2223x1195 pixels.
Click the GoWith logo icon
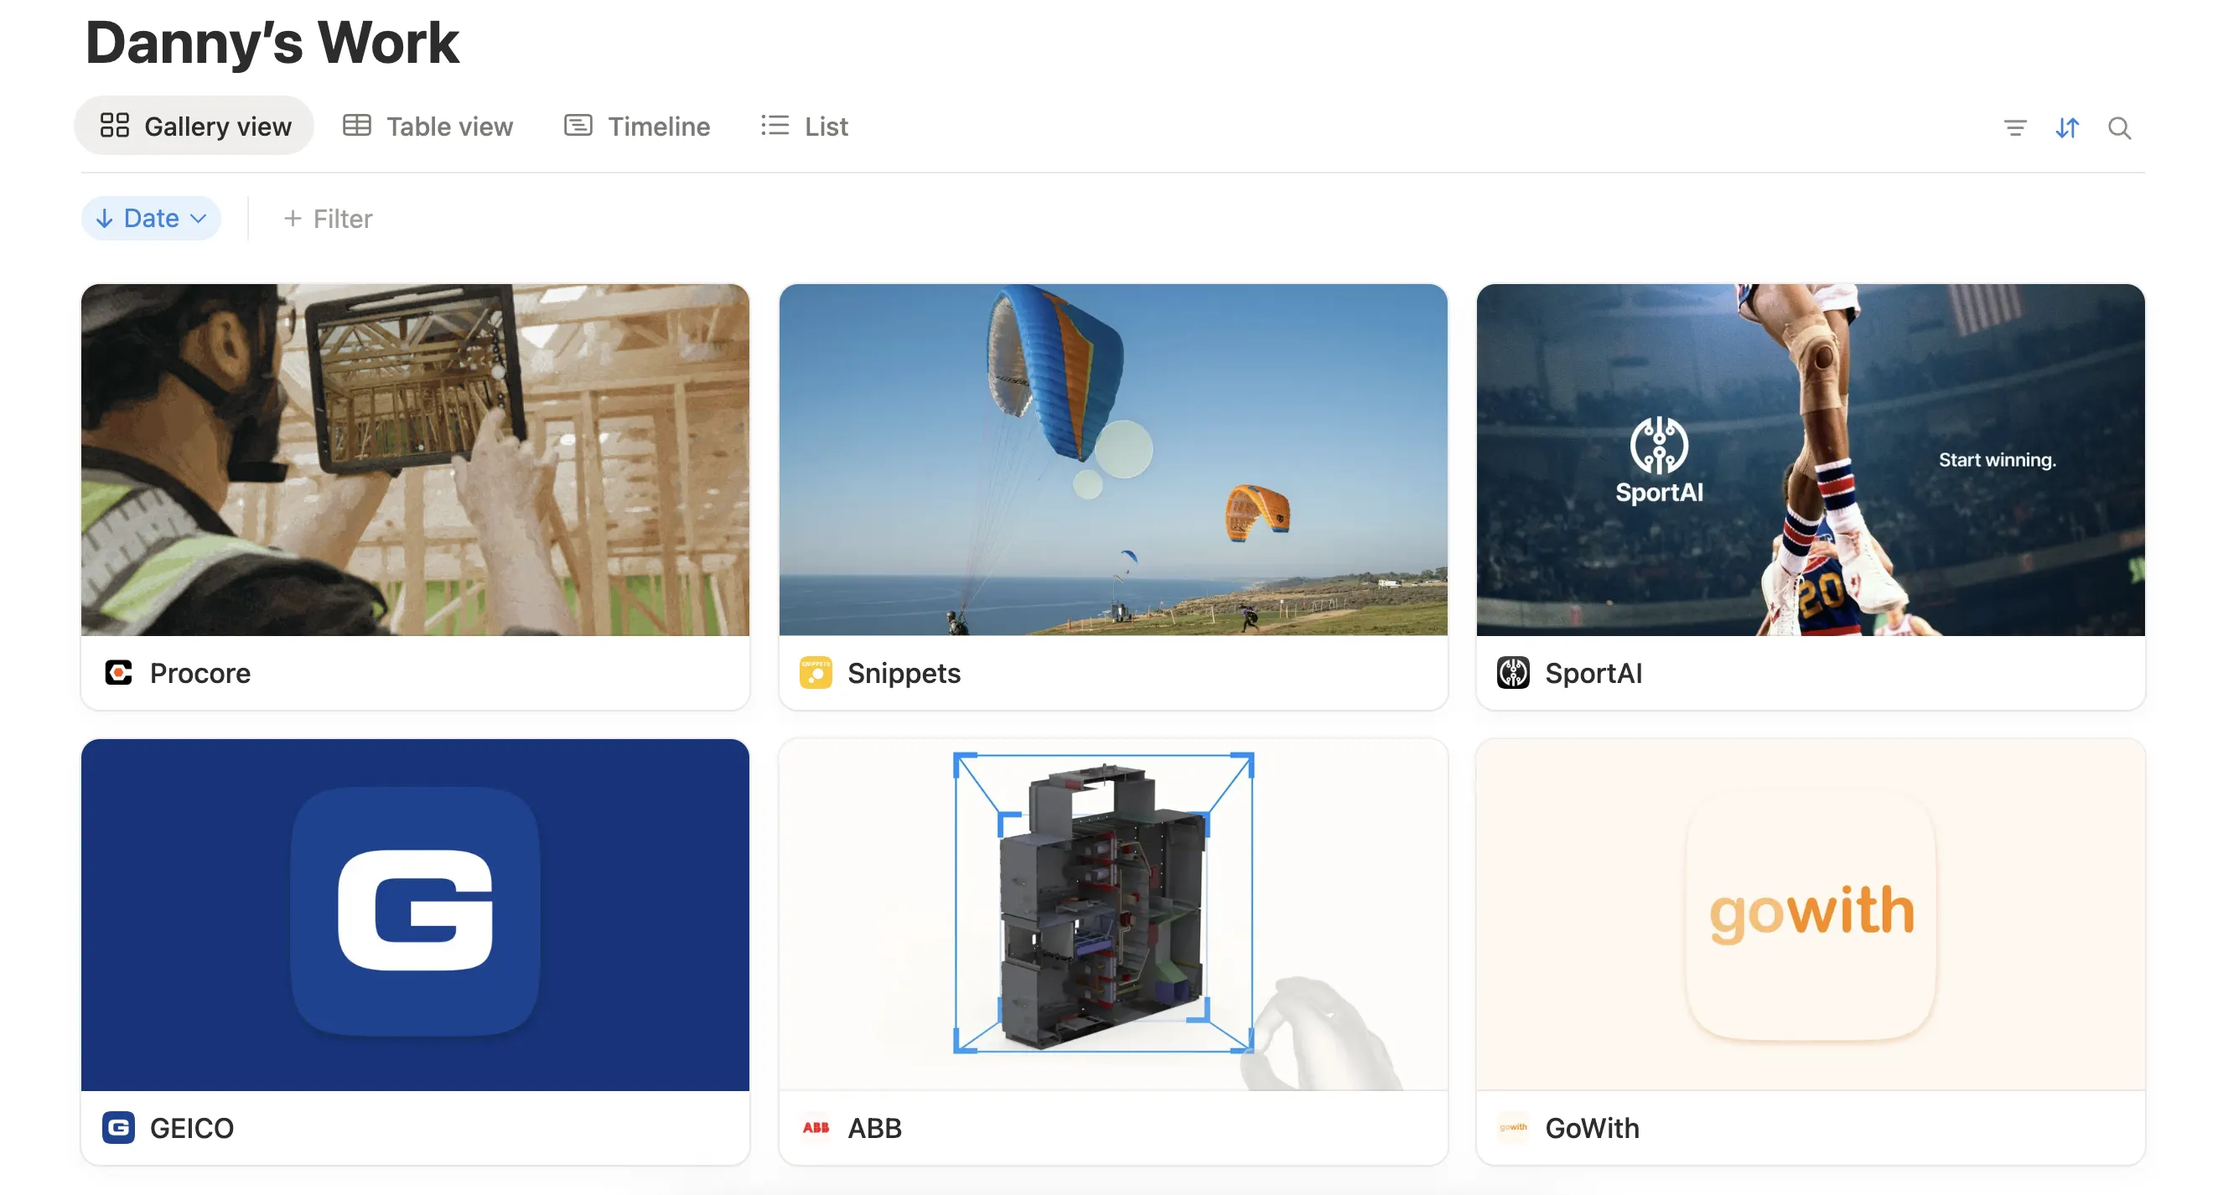(1513, 1127)
